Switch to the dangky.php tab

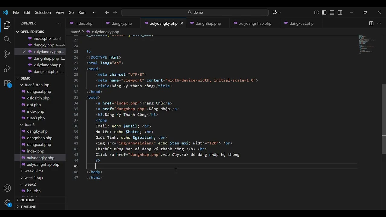(x=122, y=23)
